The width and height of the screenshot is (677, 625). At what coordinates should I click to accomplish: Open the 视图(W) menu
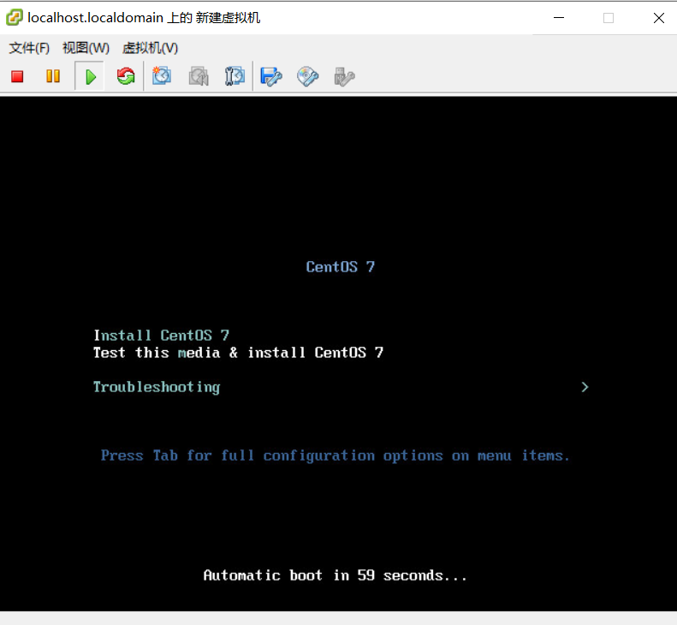[86, 48]
